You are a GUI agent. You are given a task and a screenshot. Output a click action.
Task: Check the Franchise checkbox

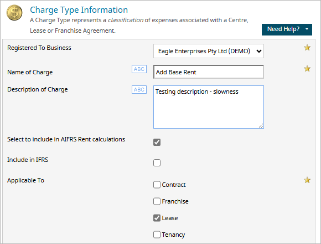pos(157,201)
